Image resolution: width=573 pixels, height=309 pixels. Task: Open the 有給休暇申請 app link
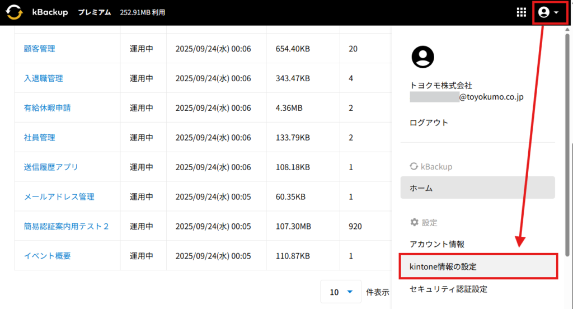[x=47, y=108]
